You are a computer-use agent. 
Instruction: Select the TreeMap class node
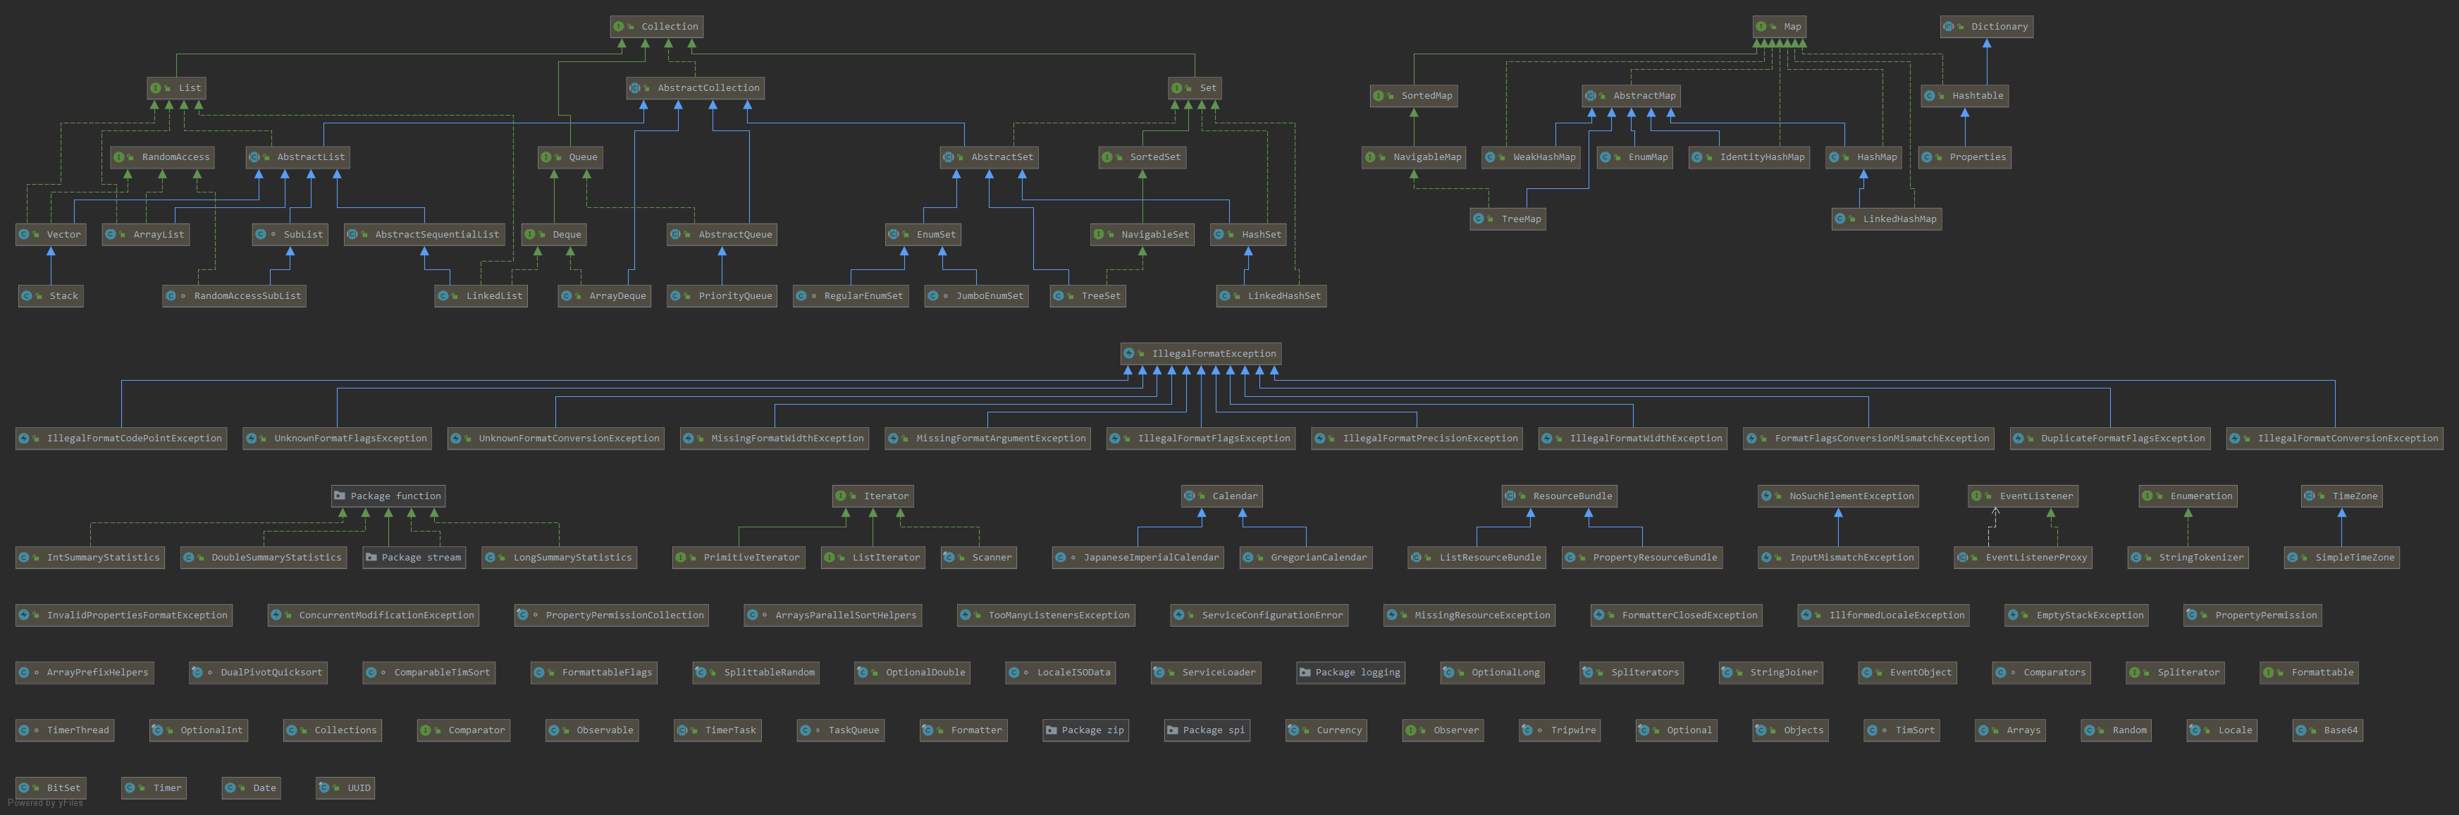click(x=1508, y=219)
